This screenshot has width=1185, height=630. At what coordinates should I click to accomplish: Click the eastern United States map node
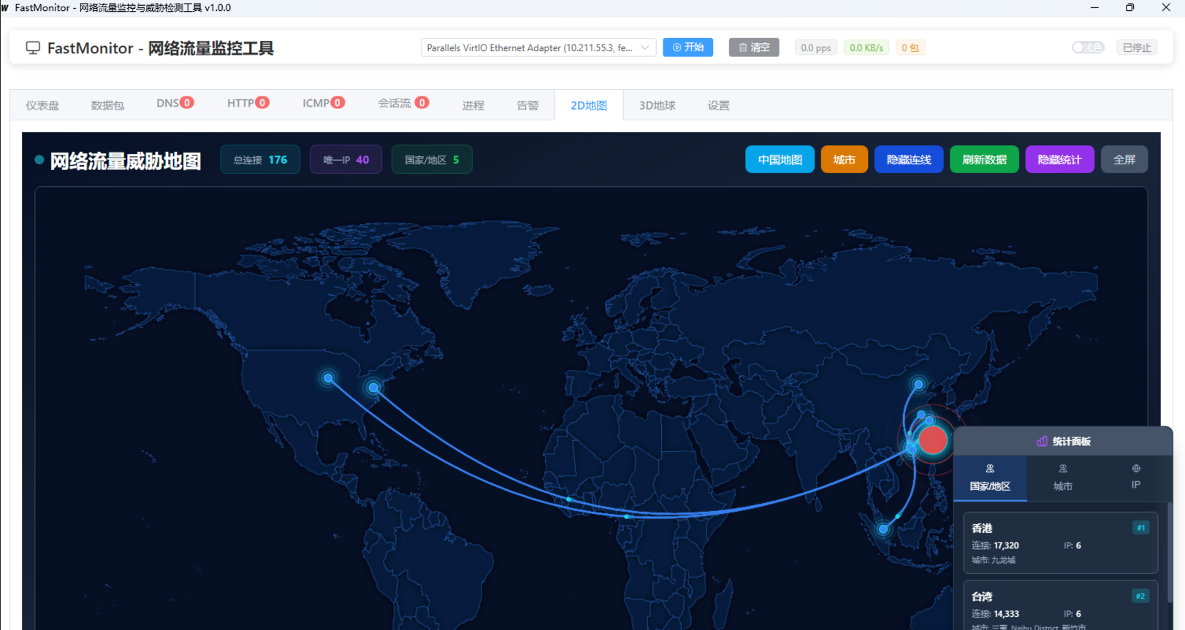coord(373,388)
